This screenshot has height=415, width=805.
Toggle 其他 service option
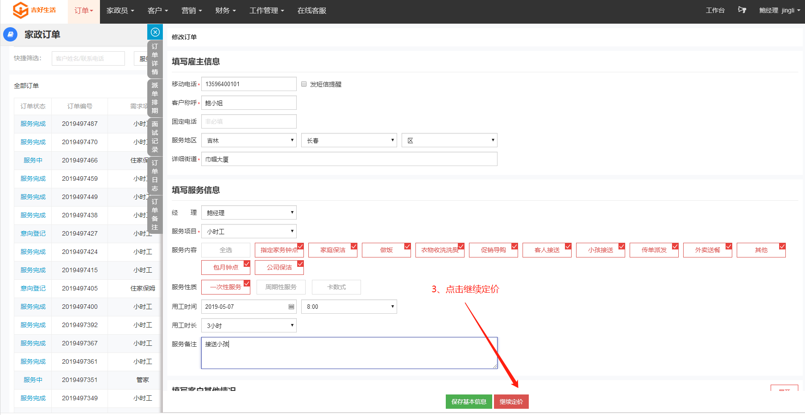(x=761, y=250)
